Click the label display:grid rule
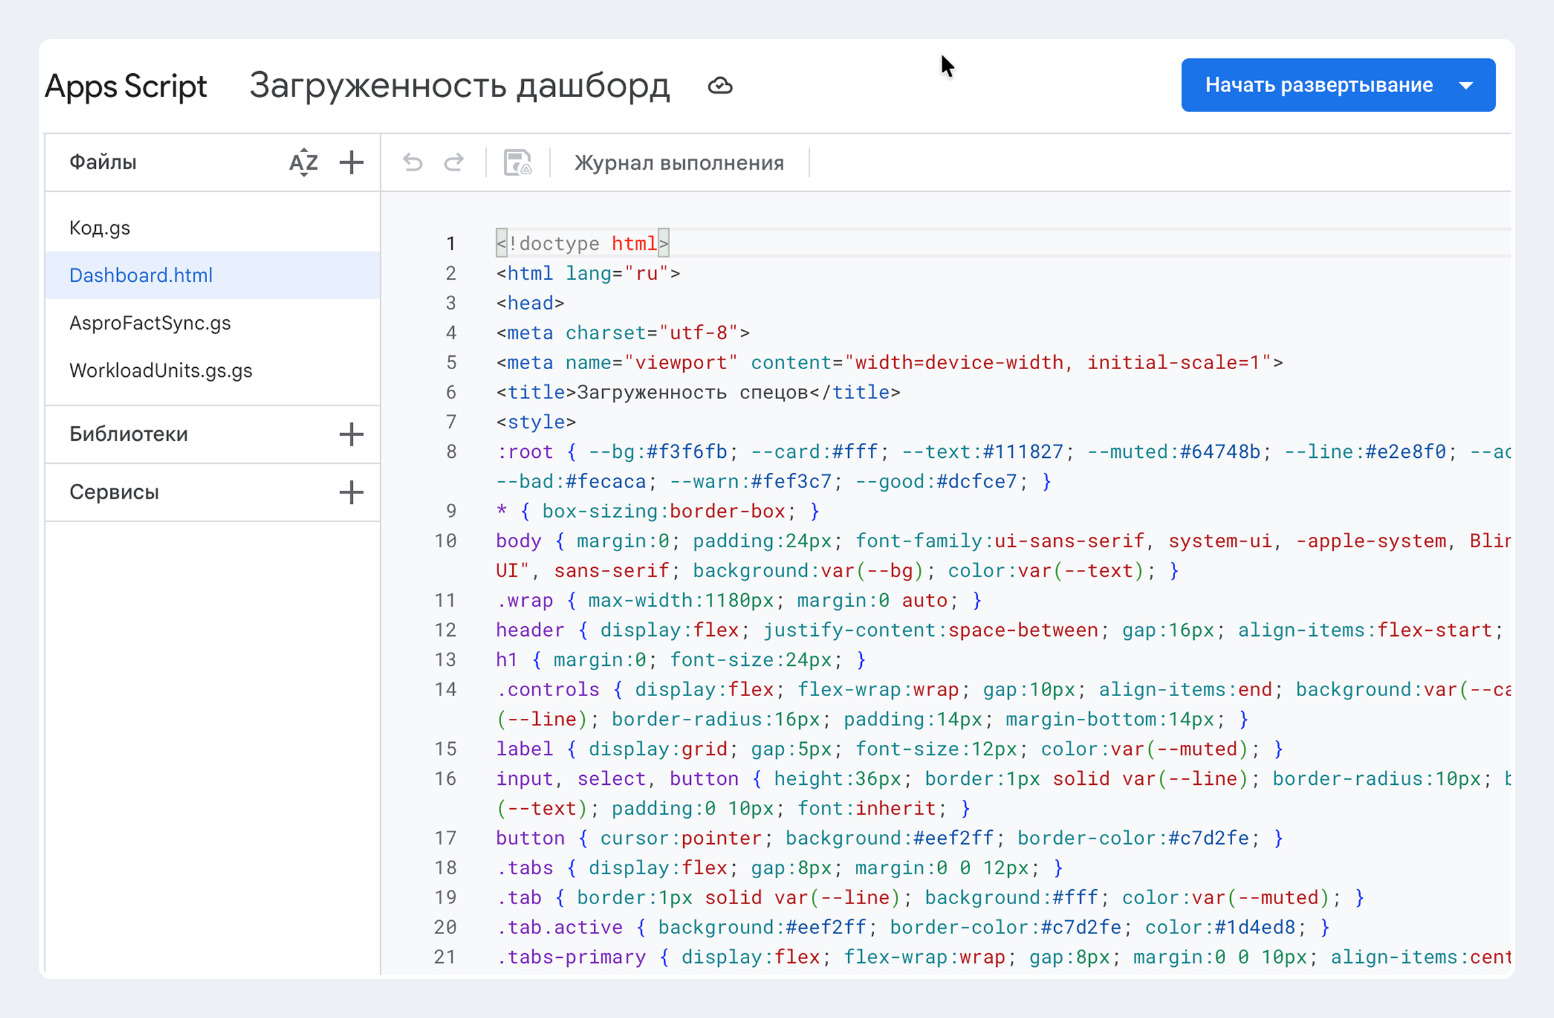 (890, 749)
